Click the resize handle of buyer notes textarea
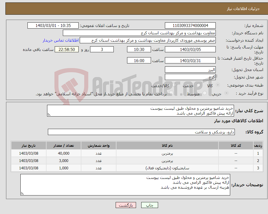 pos(22,194)
